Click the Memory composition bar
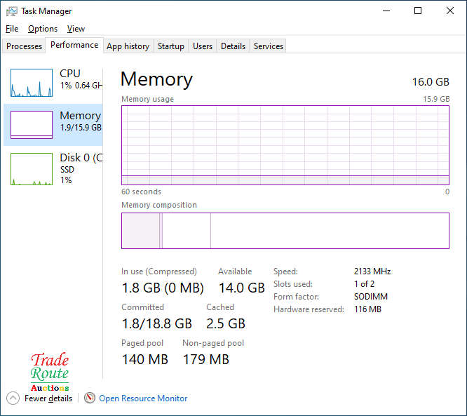 [x=285, y=231]
